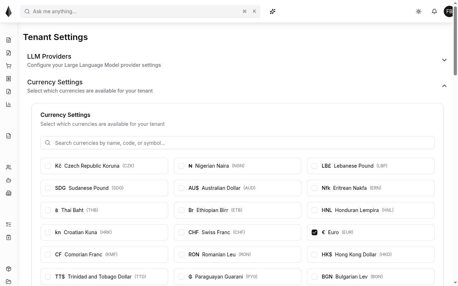The width and height of the screenshot is (458, 286).
Task: Collapse the Currency Settings section chevron
Action: pyautogui.click(x=444, y=86)
